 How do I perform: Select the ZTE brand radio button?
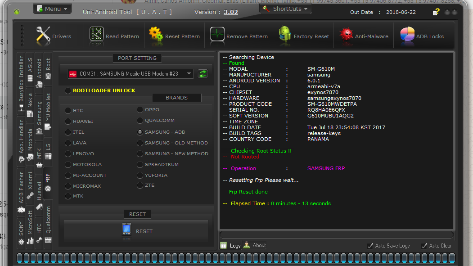point(140,185)
